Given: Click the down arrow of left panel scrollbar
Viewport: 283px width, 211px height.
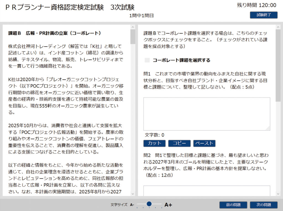Looking at the screenshot, I should (x=133, y=194).
